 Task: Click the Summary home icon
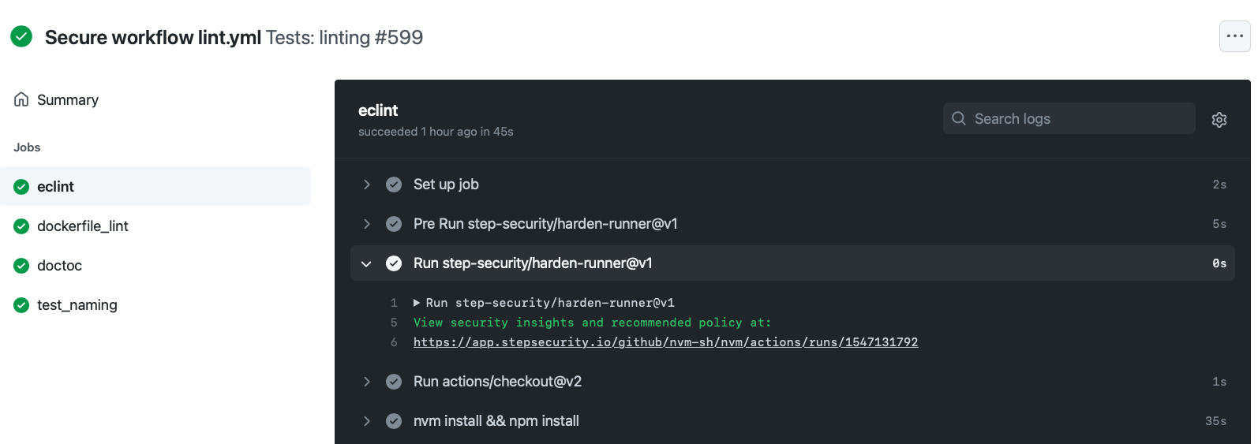click(21, 99)
